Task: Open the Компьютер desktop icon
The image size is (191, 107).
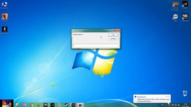Action: [x=4, y=5]
